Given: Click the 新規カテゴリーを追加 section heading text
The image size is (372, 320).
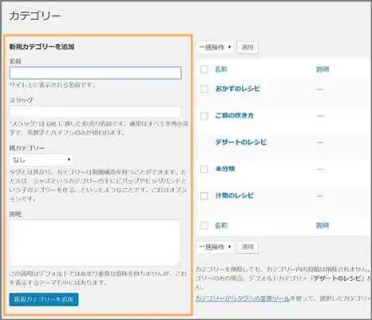Looking at the screenshot, I should pos(42,46).
